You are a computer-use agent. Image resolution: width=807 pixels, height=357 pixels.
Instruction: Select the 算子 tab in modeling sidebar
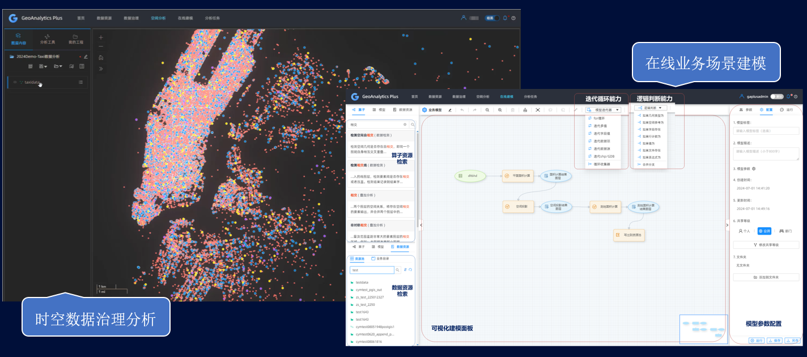359,109
